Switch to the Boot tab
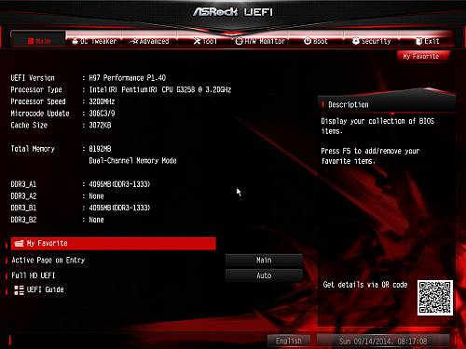Viewport: 466px width, 349px height. point(315,41)
